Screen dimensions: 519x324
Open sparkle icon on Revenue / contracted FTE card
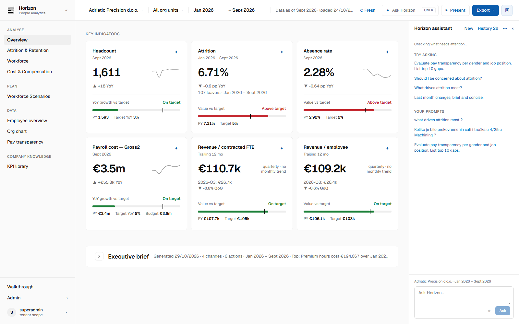tap(282, 148)
